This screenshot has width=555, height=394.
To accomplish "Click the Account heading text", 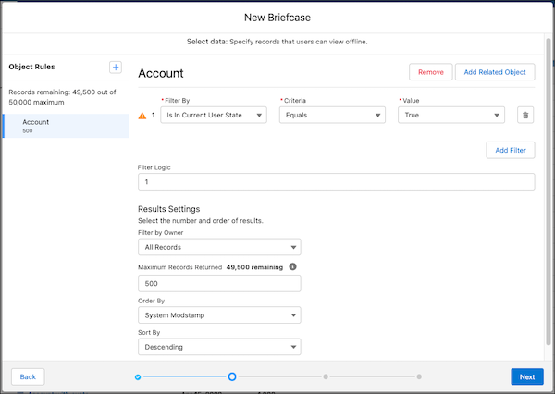I will 161,73.
